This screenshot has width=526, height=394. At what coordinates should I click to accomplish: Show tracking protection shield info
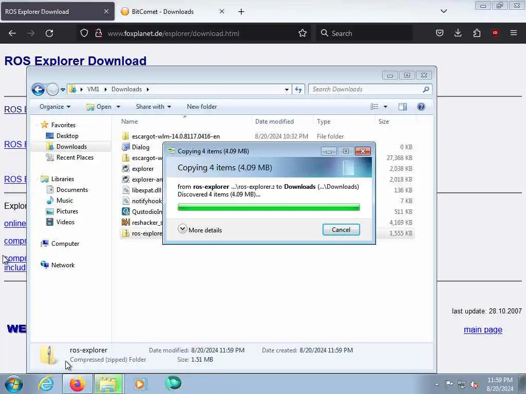tap(84, 33)
